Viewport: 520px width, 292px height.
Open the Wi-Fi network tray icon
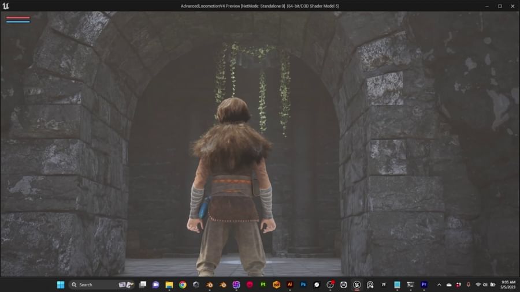click(478, 284)
